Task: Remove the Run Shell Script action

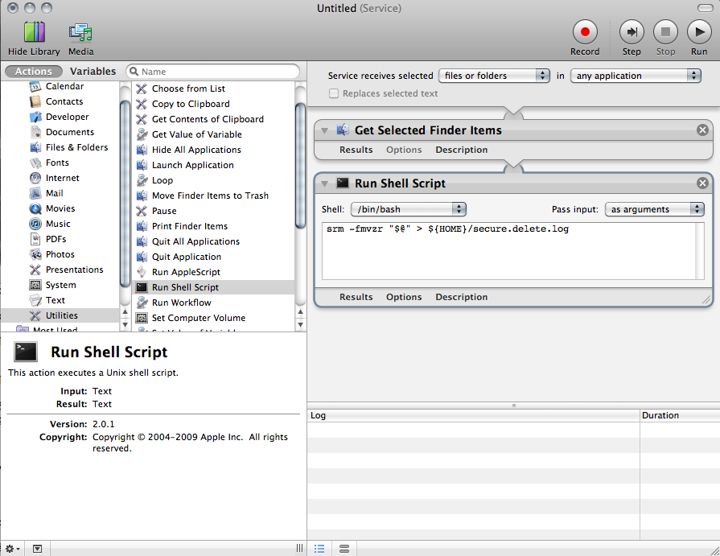Action: [702, 183]
